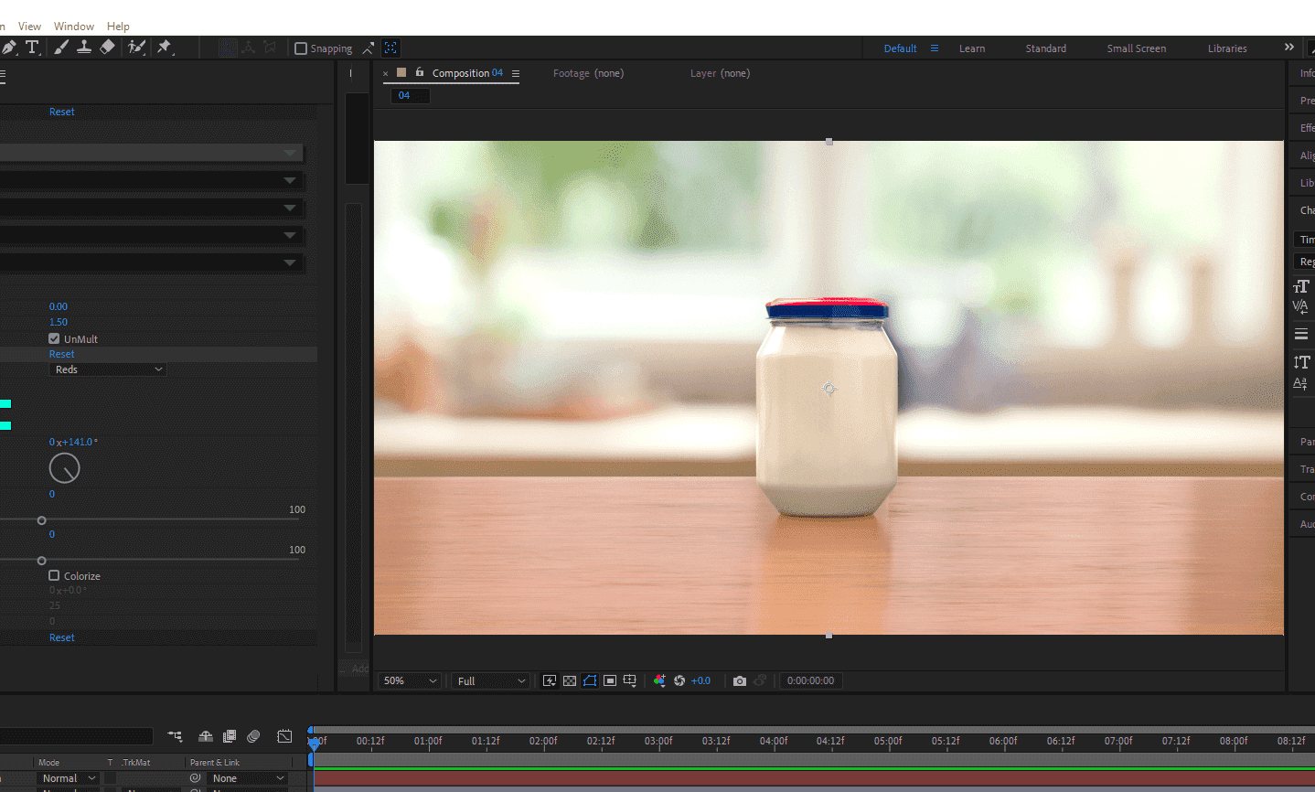Image resolution: width=1315 pixels, height=792 pixels.
Task: Switch to the Small Screen workspace
Action: point(1136,48)
